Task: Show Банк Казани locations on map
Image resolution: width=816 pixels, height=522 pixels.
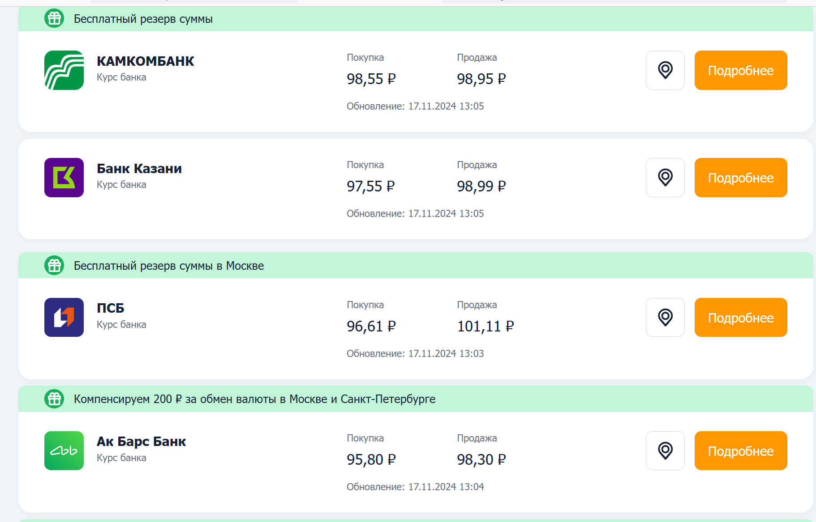Action: (x=665, y=178)
